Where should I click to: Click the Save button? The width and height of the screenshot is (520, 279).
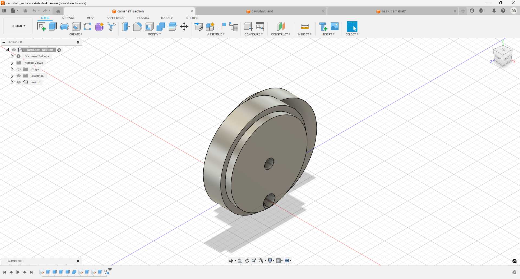point(25,11)
